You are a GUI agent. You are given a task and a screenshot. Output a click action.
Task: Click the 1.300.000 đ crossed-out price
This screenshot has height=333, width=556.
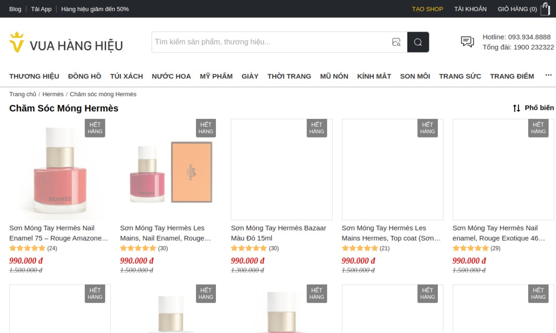[247, 270]
